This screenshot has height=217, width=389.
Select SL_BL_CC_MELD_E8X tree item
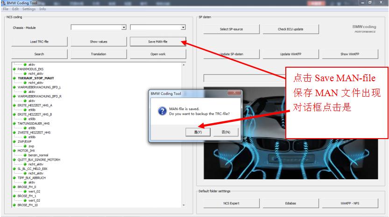tap(32, 168)
